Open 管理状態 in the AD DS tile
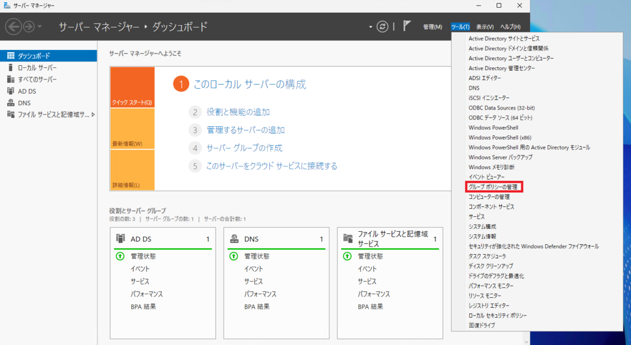 143,256
